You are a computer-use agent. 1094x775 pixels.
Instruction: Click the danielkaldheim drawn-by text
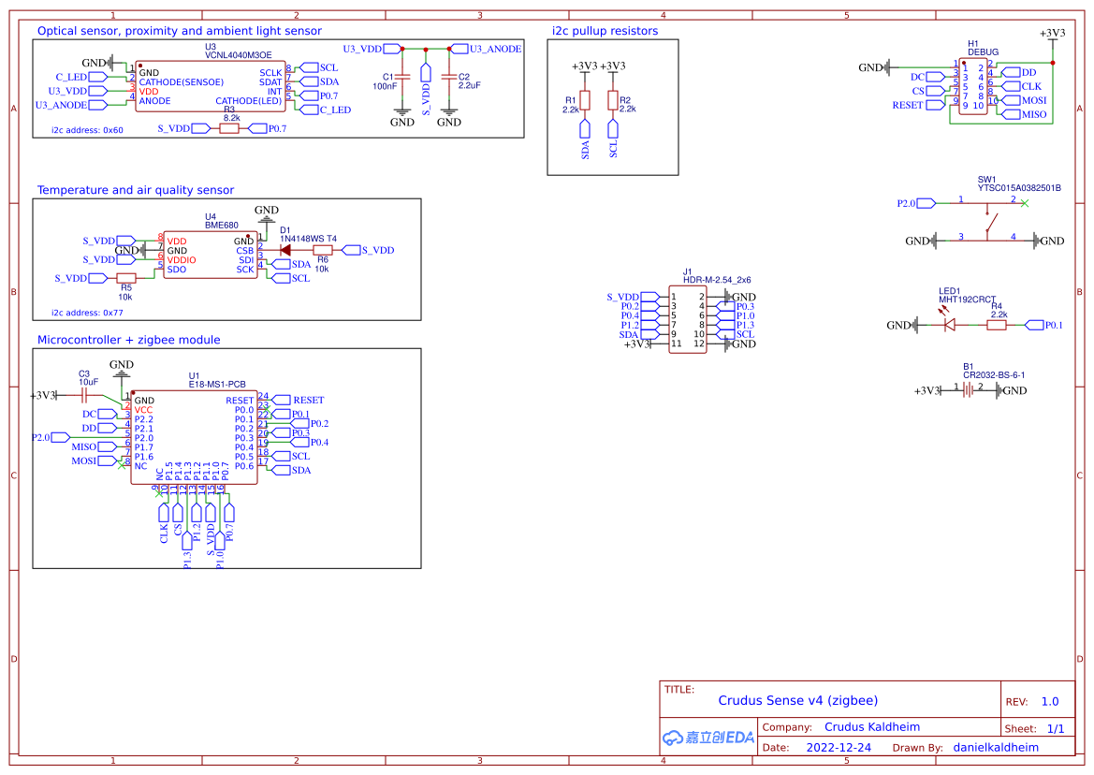pos(995,747)
